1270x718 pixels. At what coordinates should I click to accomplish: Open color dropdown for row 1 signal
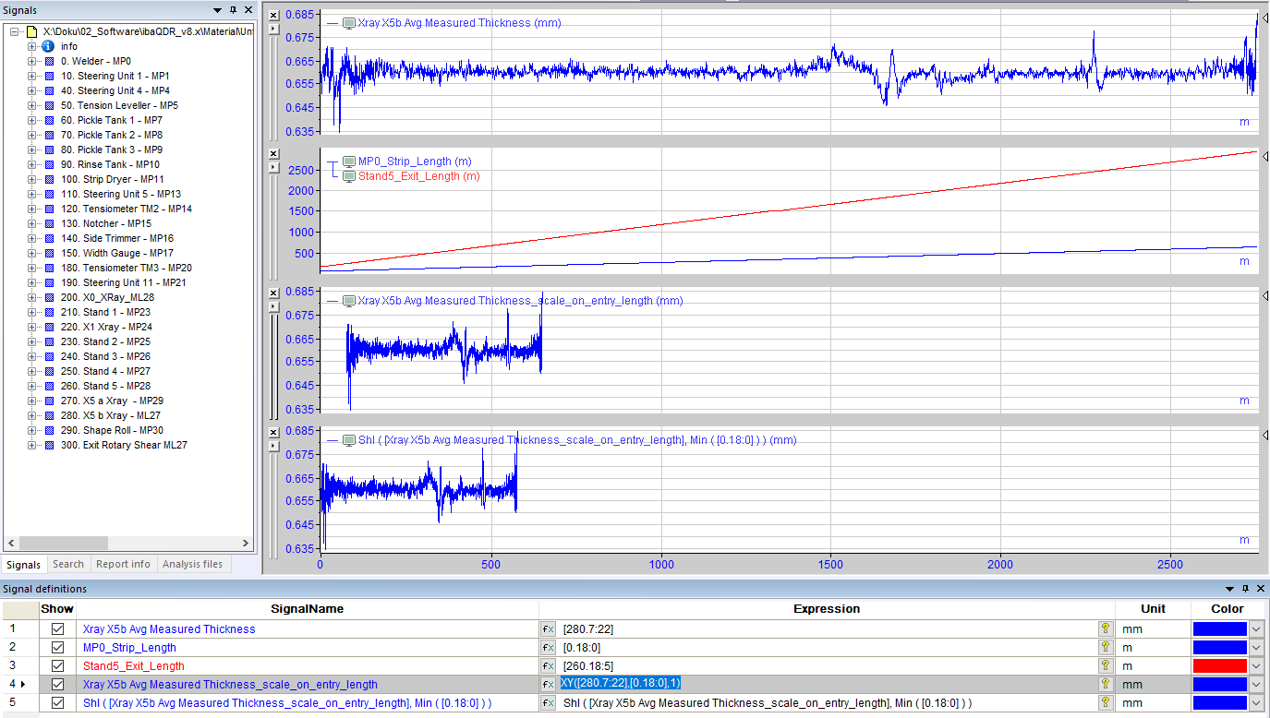coord(1255,629)
